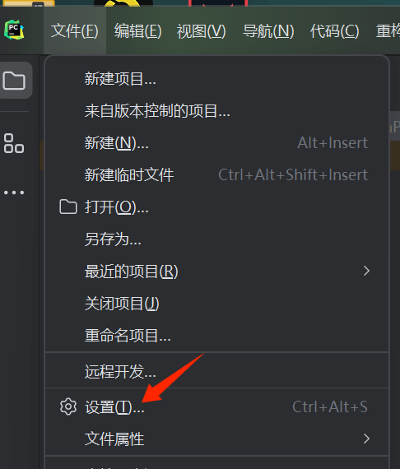Select 远程开发... menu entry
Viewport: 400px width, 469px height.
(x=216, y=371)
